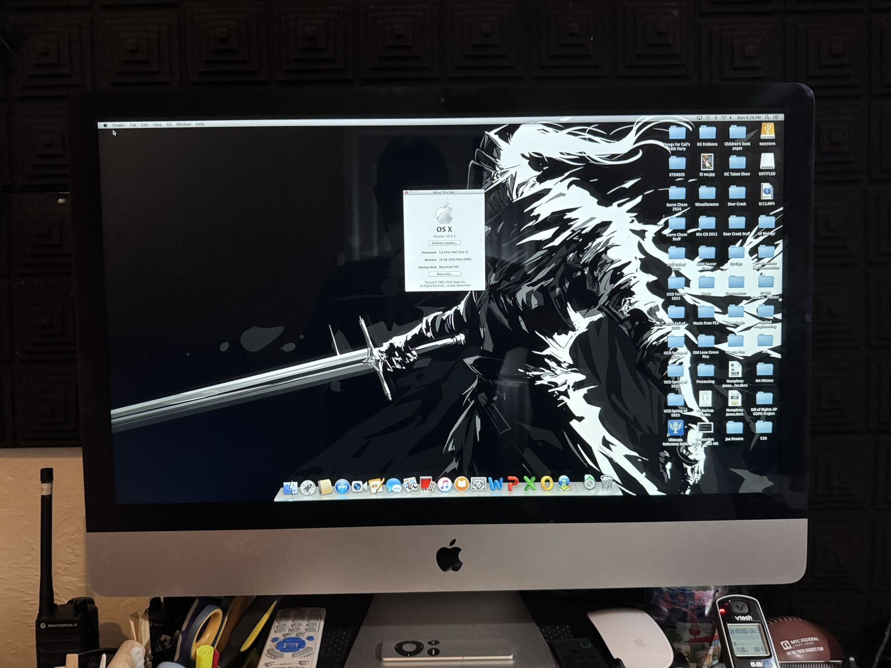Open the Preview photos icon in dock
This screenshot has width=891, height=668.
[410, 486]
